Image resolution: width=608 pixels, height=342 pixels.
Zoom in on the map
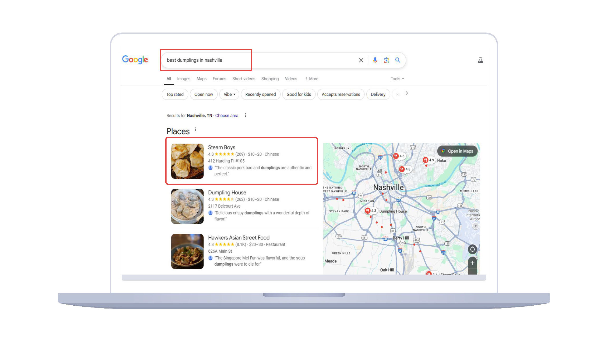click(472, 263)
